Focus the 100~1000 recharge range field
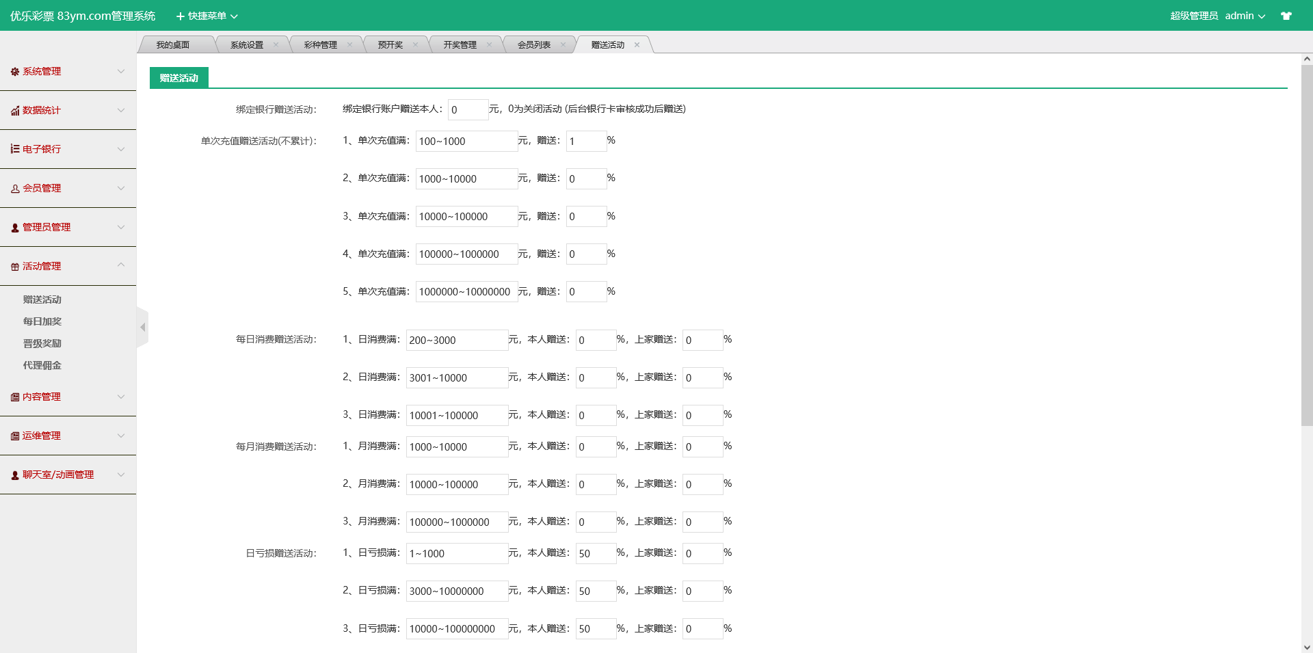The image size is (1313, 653). tap(467, 141)
